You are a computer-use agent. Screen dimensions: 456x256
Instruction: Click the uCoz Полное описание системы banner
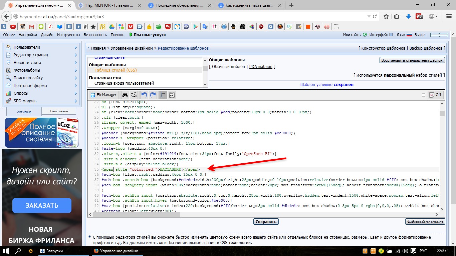pyautogui.click(x=42, y=133)
